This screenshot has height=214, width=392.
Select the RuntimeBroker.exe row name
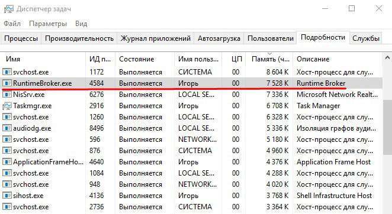pos(43,83)
